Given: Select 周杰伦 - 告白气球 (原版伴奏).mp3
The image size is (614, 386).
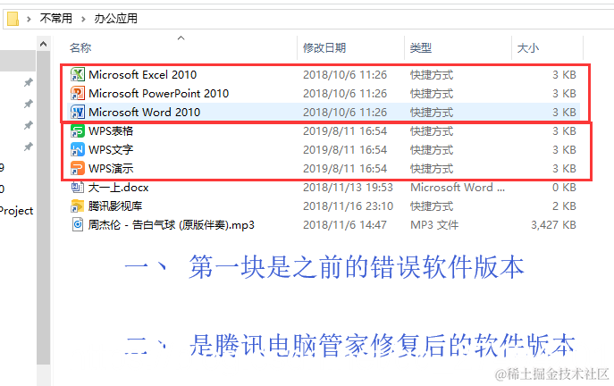Looking at the screenshot, I should click(x=171, y=224).
